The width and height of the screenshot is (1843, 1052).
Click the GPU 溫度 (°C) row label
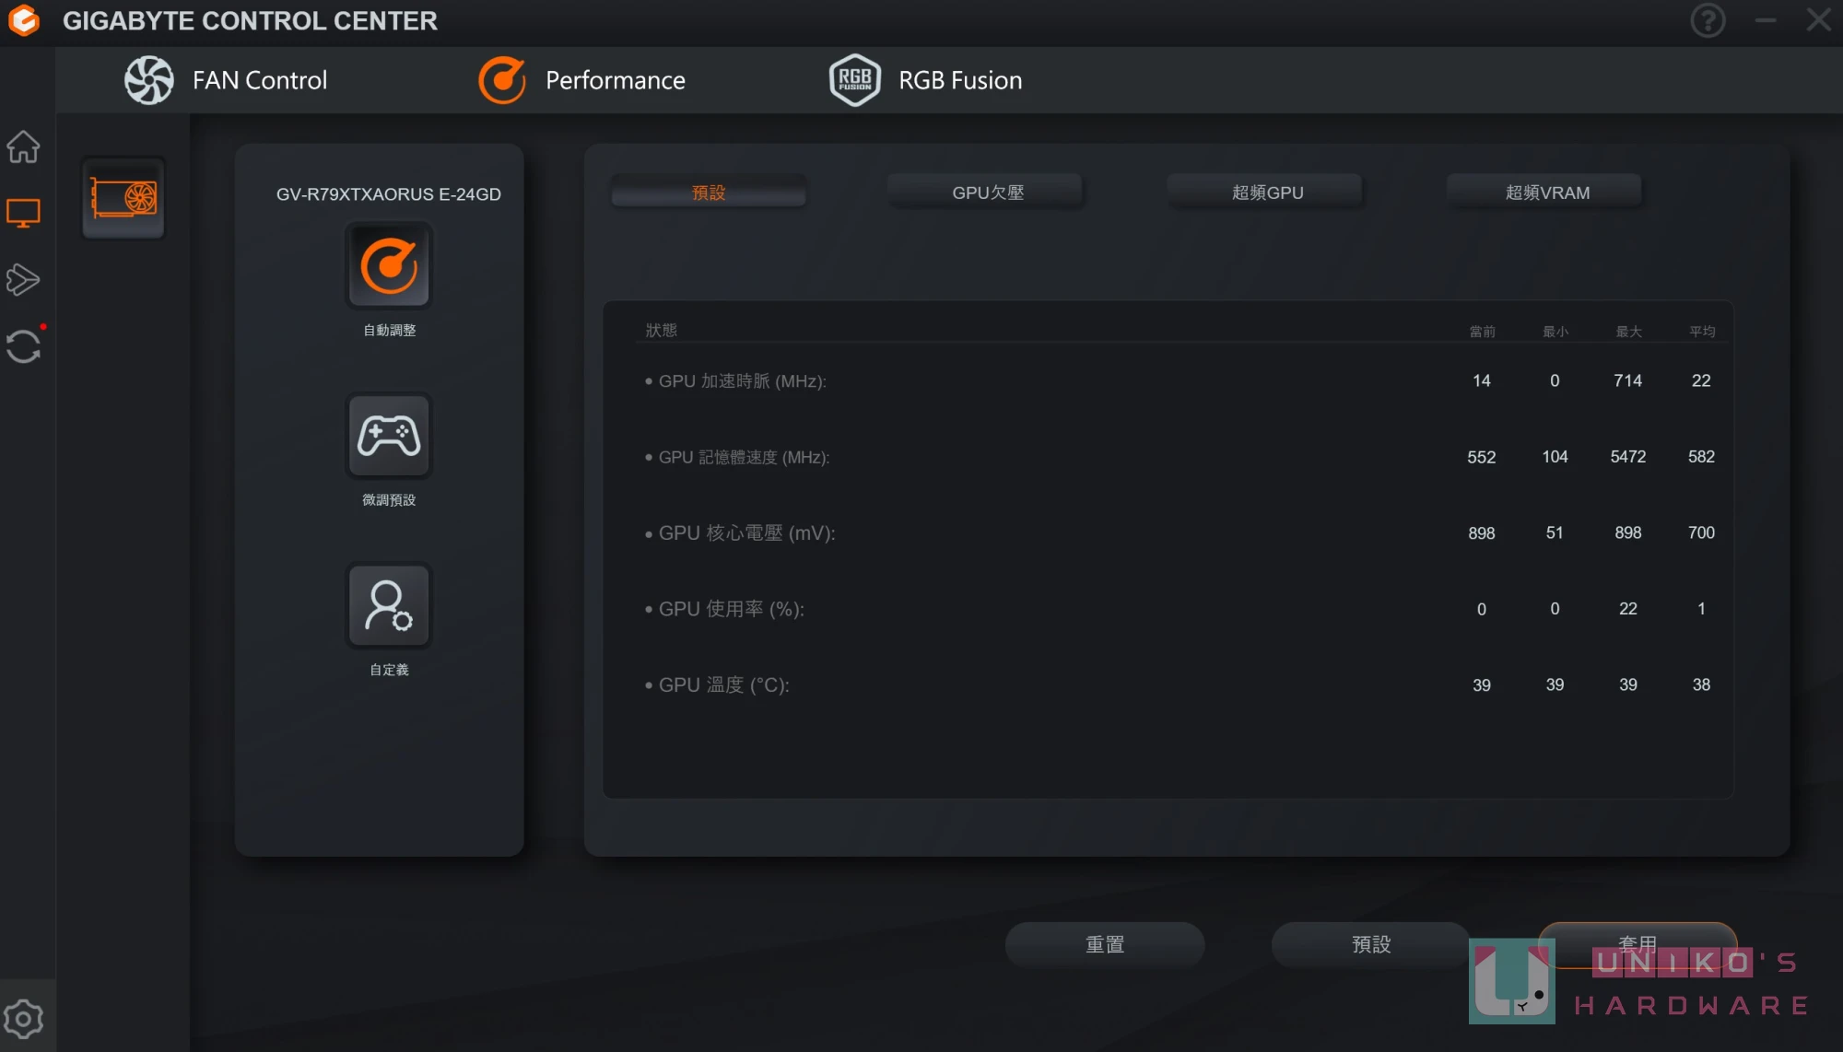(x=723, y=685)
